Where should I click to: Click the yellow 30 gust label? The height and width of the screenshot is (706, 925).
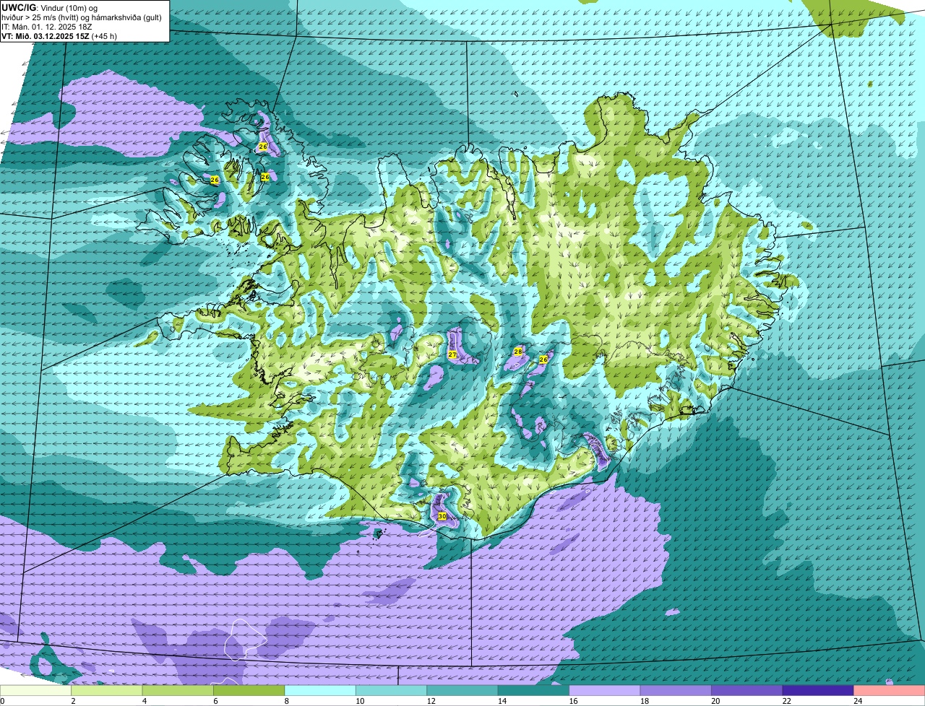pyautogui.click(x=442, y=516)
